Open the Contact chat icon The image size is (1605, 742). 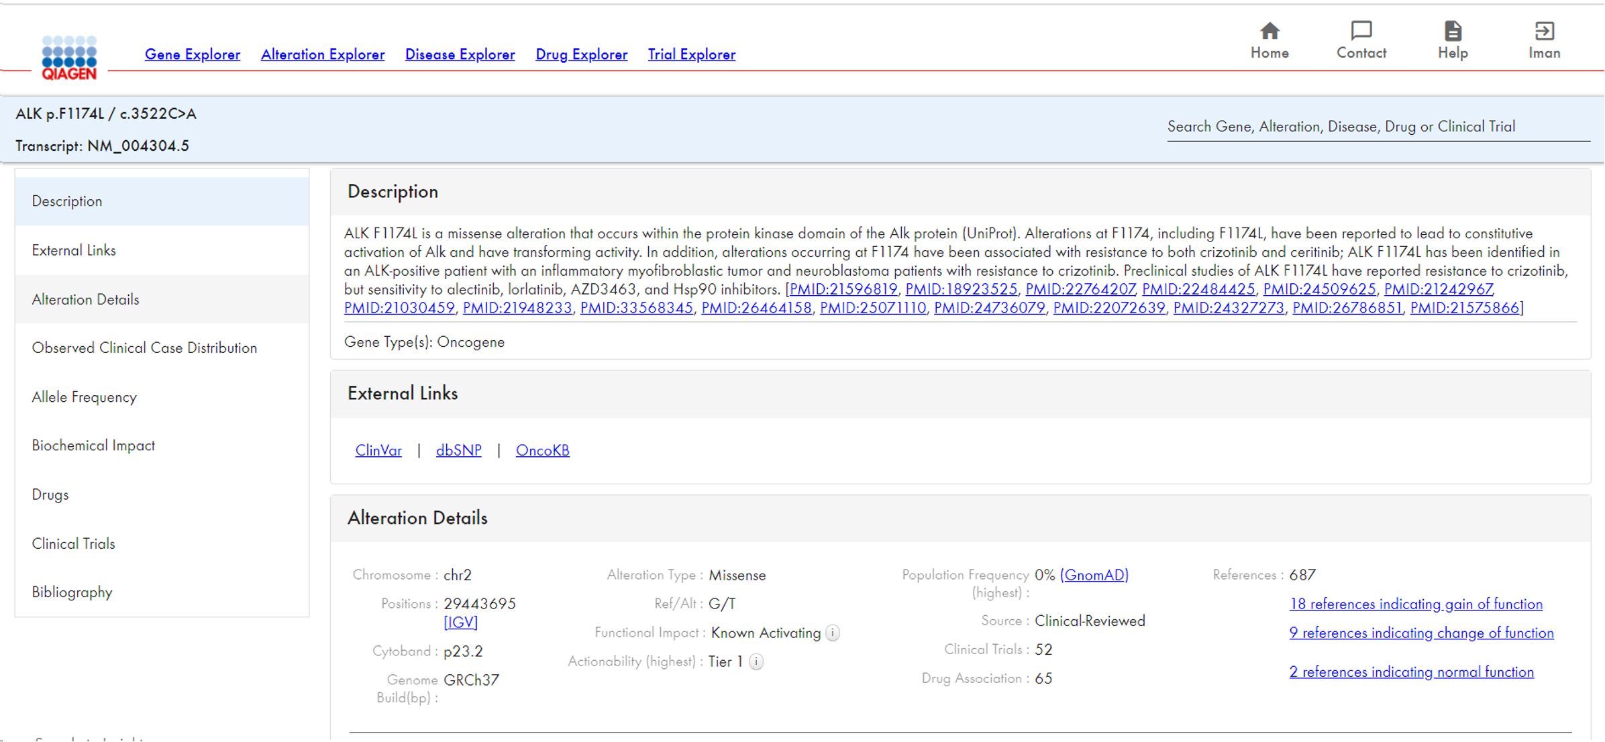tap(1361, 31)
